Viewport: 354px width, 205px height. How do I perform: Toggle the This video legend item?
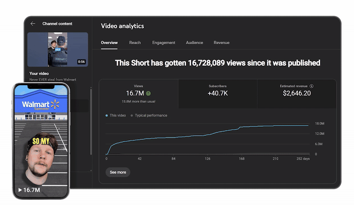(x=116, y=115)
